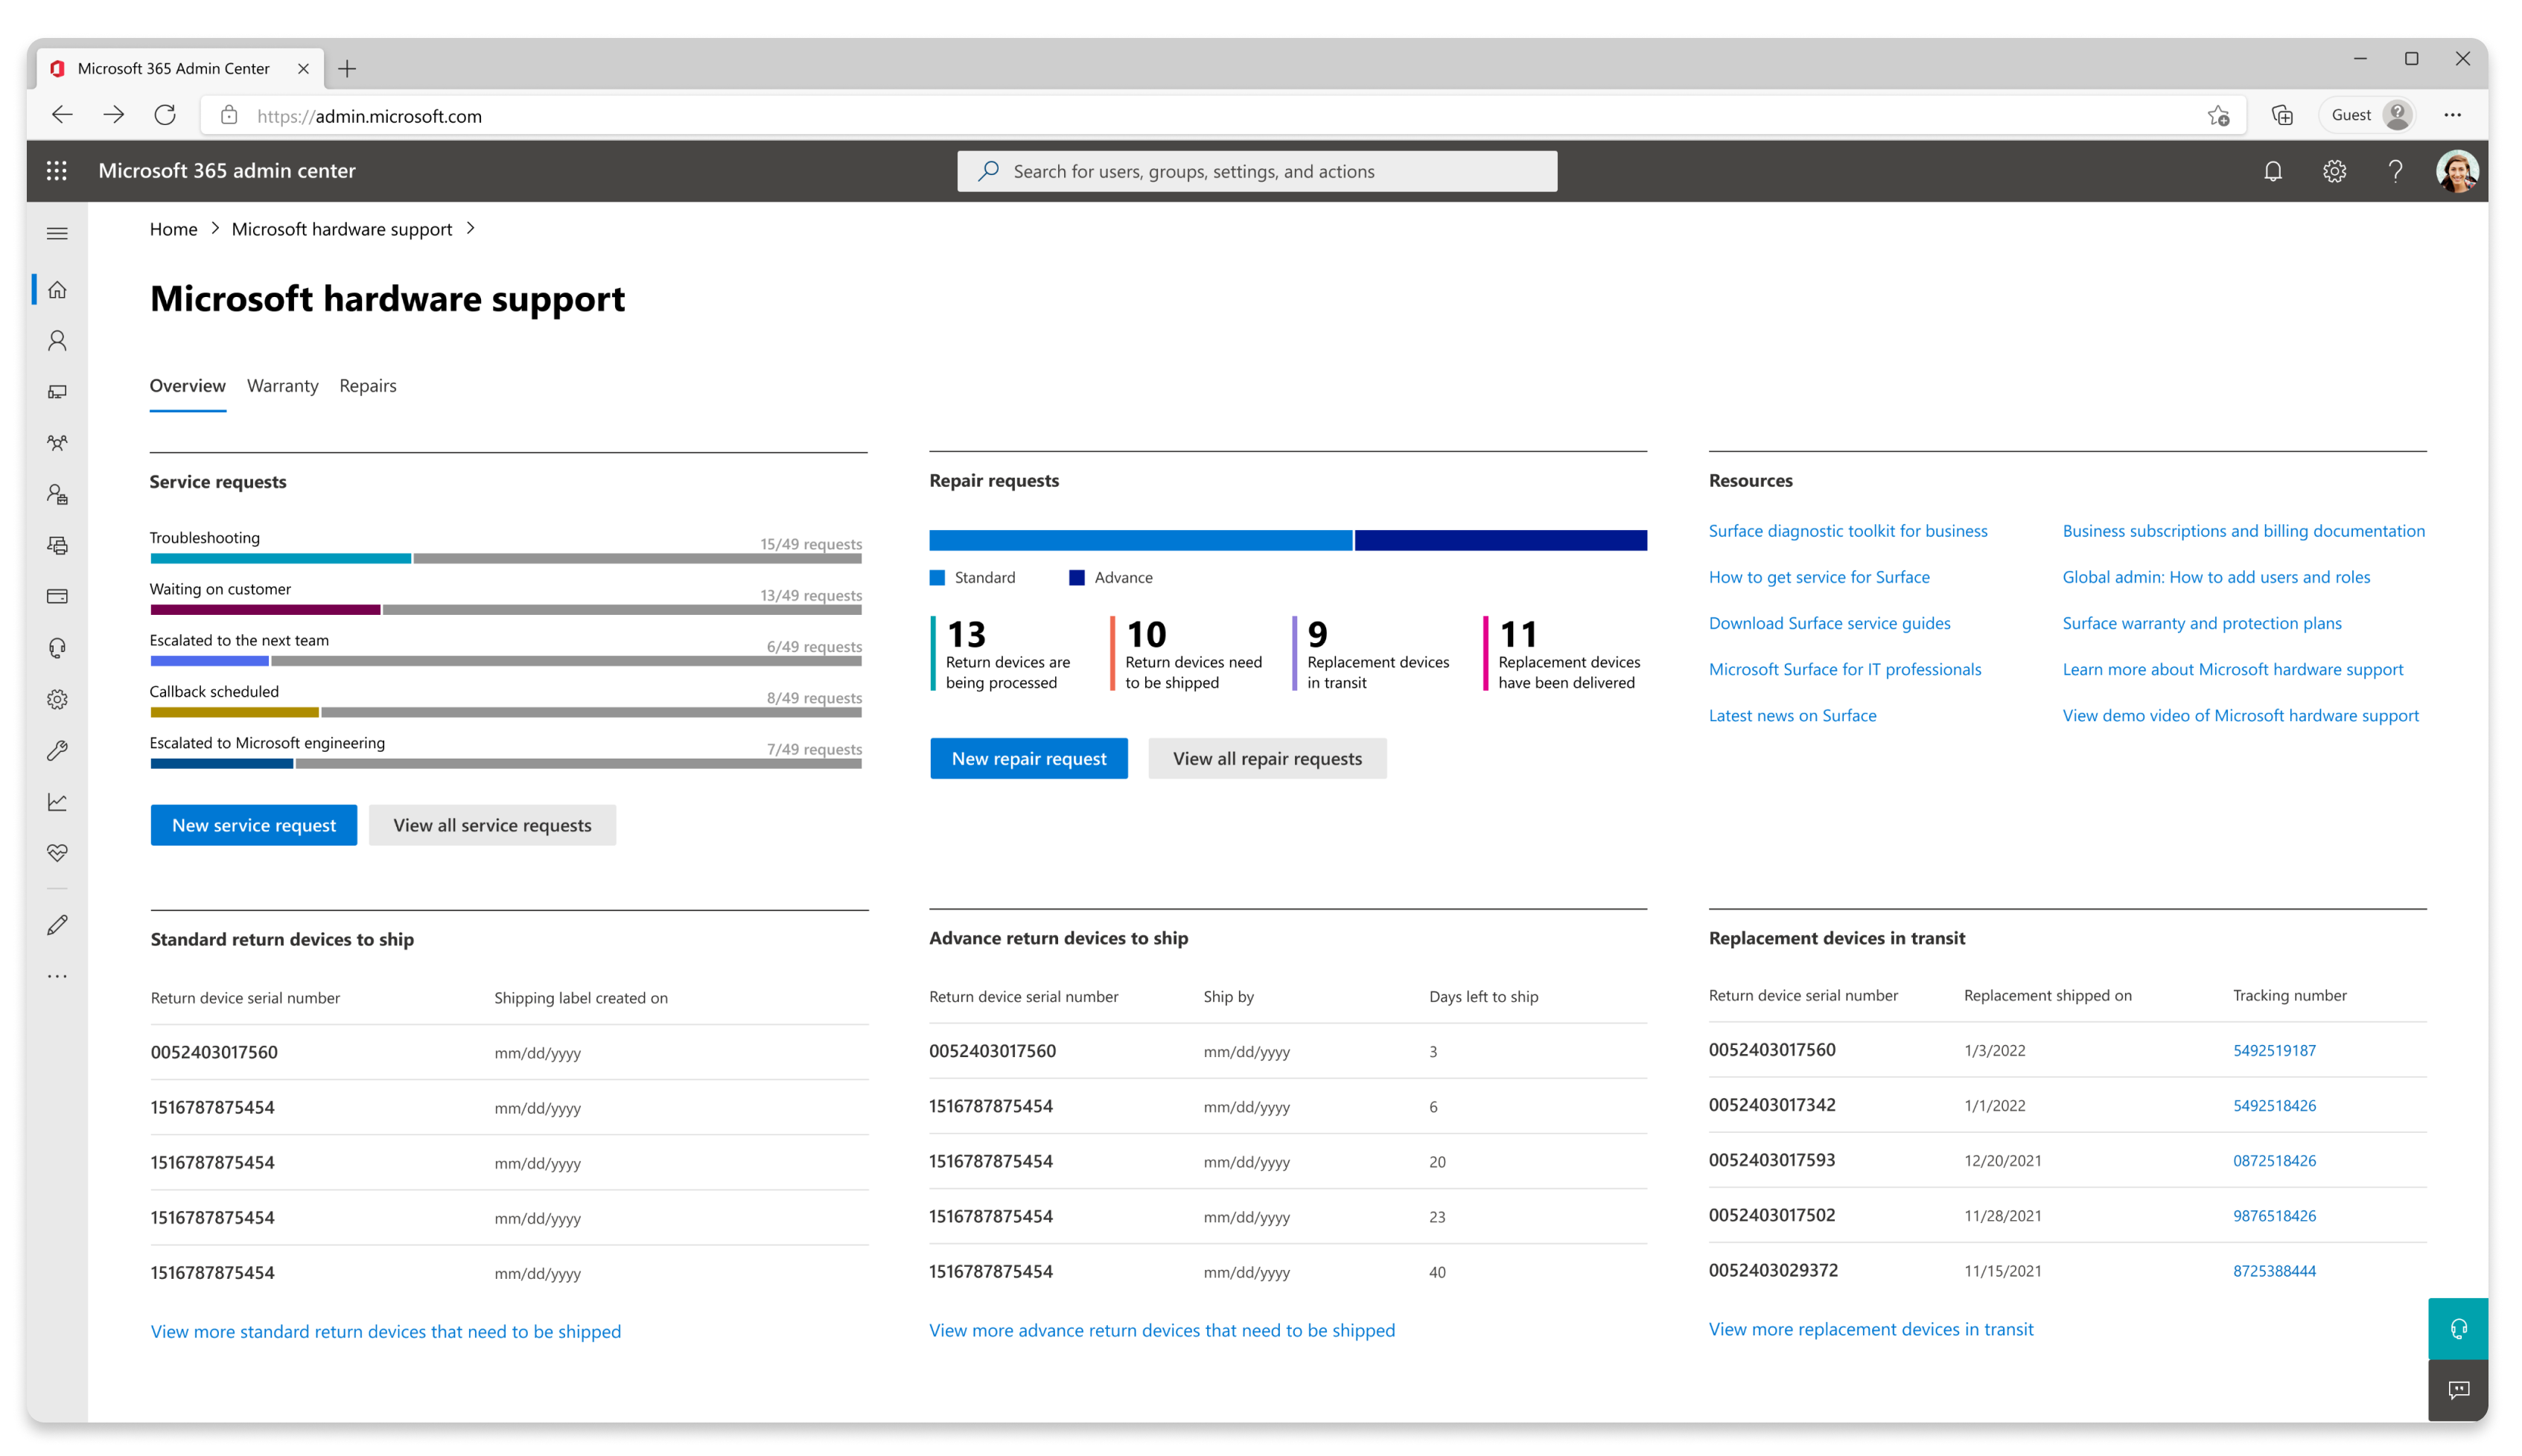The width and height of the screenshot is (2522, 1456).
Task: Click New service request button
Action: 253,825
